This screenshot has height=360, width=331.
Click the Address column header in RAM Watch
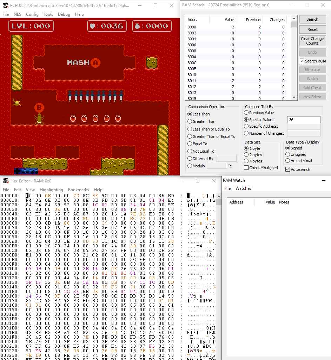[241, 202]
